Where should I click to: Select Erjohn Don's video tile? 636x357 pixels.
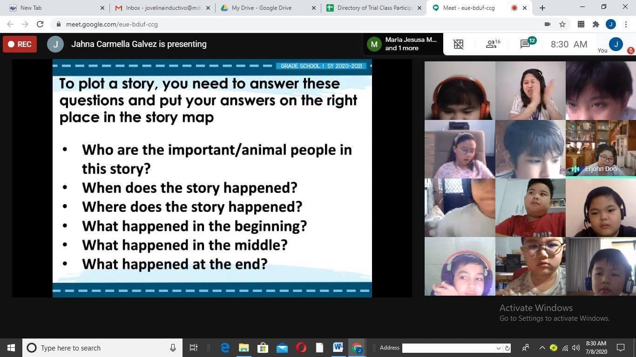click(601, 149)
